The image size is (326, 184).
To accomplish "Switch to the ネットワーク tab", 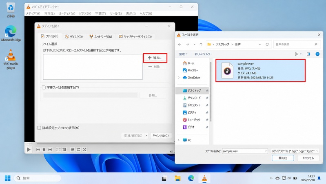I will tap(101, 37).
